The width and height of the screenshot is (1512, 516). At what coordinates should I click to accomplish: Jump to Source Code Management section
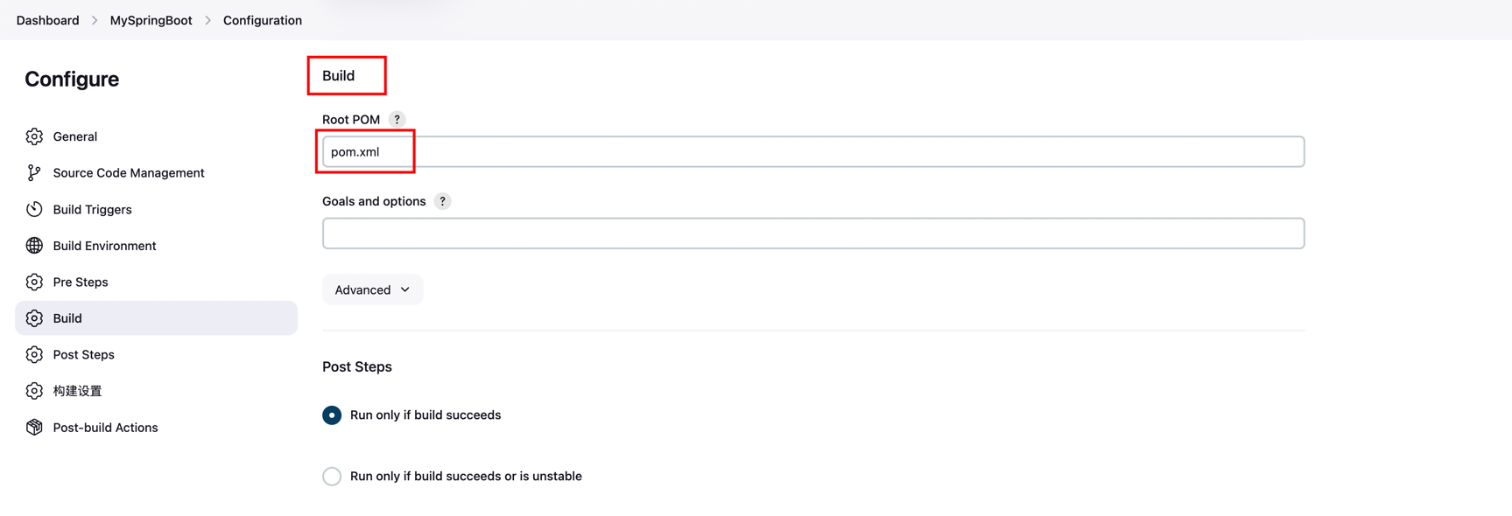click(128, 173)
